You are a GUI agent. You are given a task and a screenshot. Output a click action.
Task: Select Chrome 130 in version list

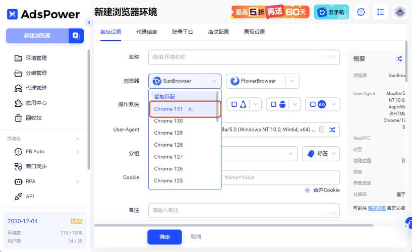183,121
